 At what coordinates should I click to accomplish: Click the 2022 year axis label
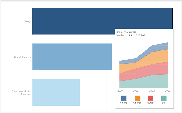(152, 91)
